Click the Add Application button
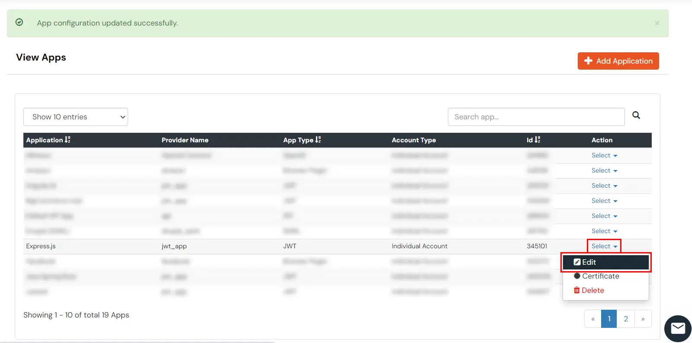692x343 pixels. [618, 61]
